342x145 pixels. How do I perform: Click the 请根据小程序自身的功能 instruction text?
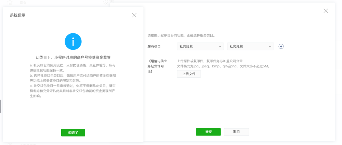coord(181,35)
